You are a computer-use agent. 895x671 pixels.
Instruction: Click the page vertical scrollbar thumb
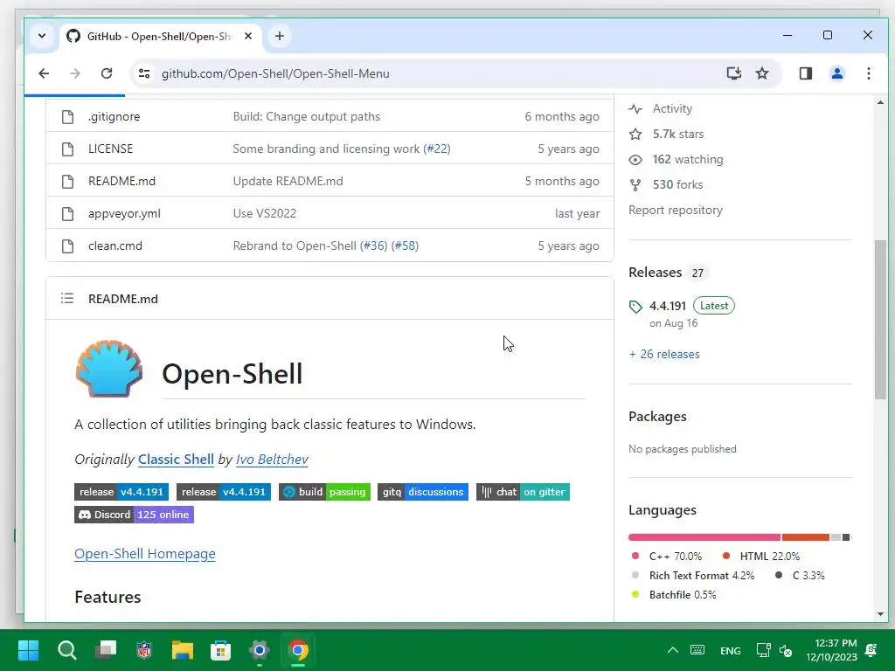[x=880, y=320]
